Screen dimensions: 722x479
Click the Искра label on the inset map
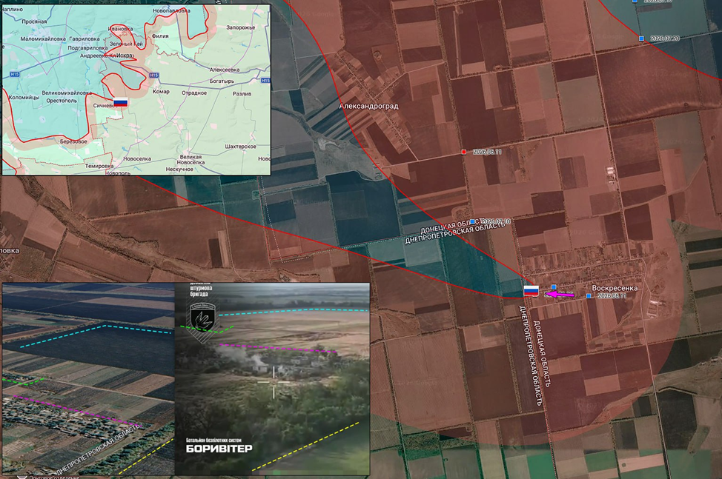pyautogui.click(x=125, y=56)
